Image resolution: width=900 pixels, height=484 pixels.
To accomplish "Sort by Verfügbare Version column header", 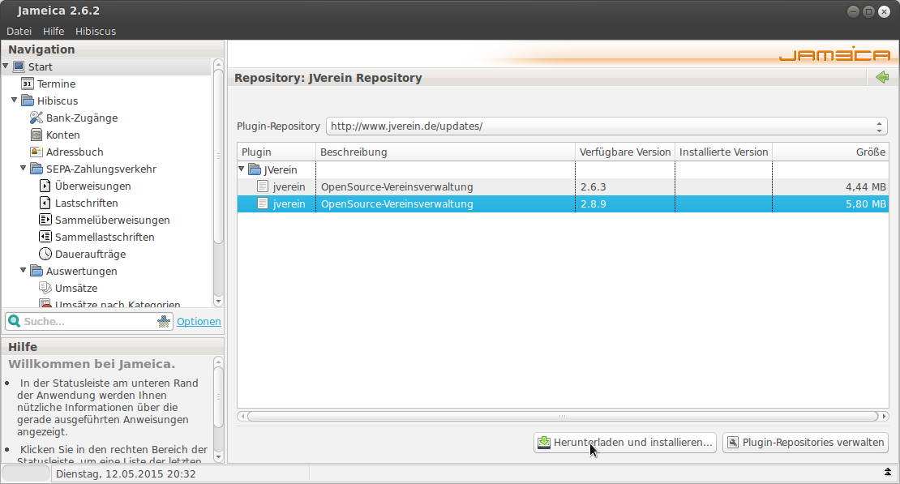I will pyautogui.click(x=625, y=152).
